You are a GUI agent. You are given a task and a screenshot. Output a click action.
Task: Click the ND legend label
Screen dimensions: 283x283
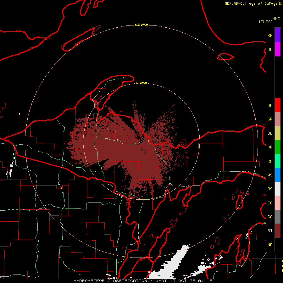tap(270, 245)
